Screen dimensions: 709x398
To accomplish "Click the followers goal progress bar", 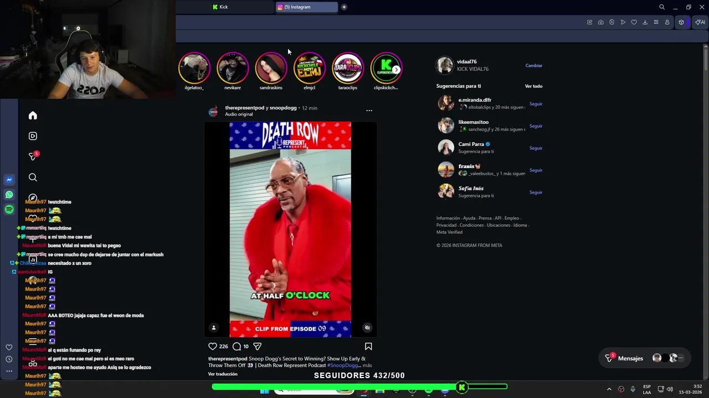I will click(x=359, y=387).
